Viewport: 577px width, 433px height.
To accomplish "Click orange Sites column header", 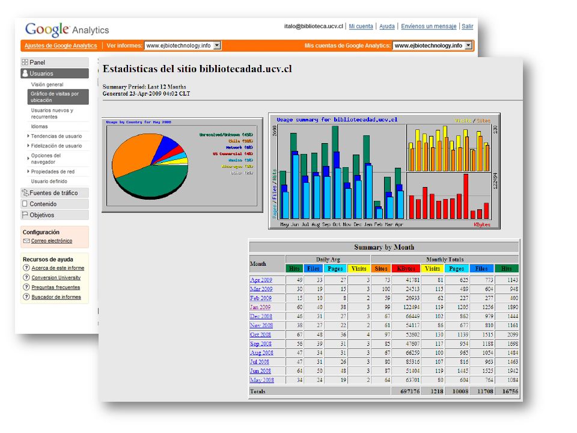I will click(x=381, y=268).
